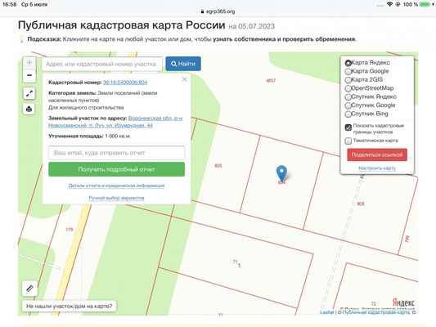Tap the battery indicator icon
The height and width of the screenshot is (327, 436).
(x=425, y=4)
